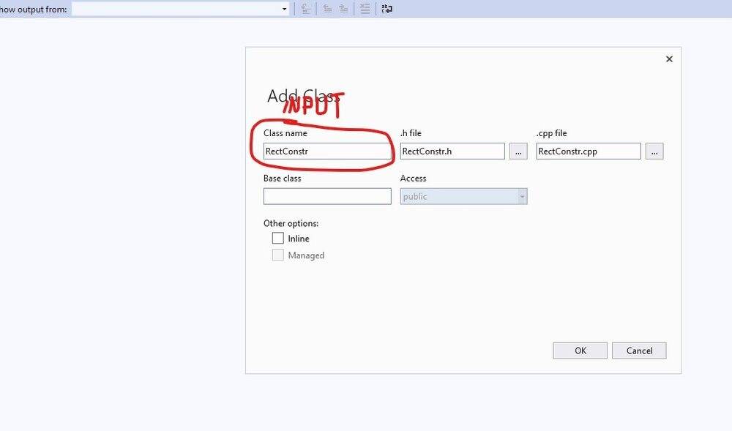Click the .h file text field
732x431 pixels.
click(x=452, y=151)
